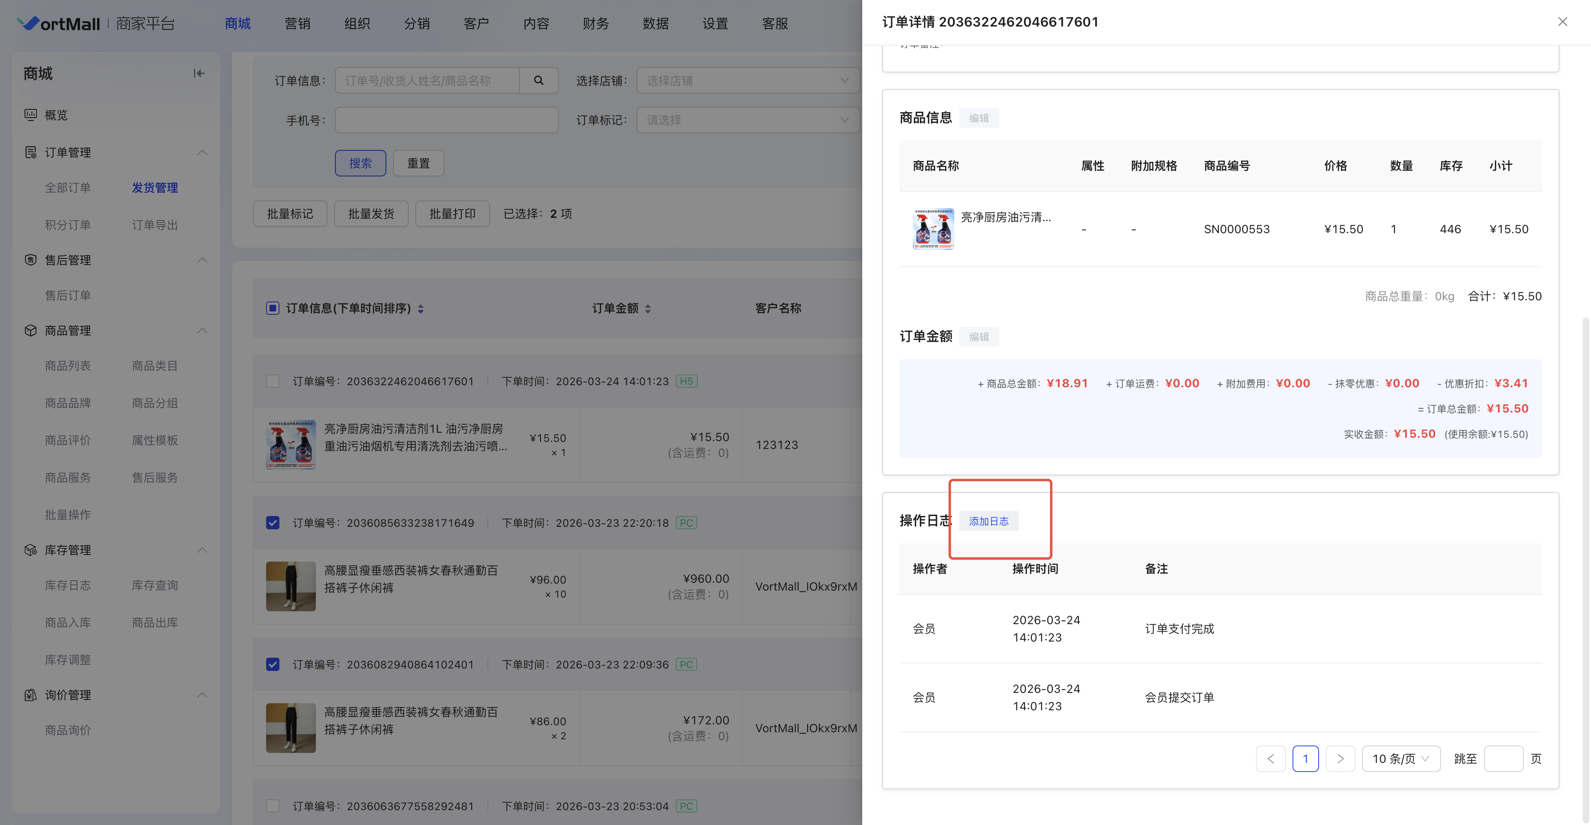Open the 营销 top menu
This screenshot has height=825, width=1591.
point(297,24)
